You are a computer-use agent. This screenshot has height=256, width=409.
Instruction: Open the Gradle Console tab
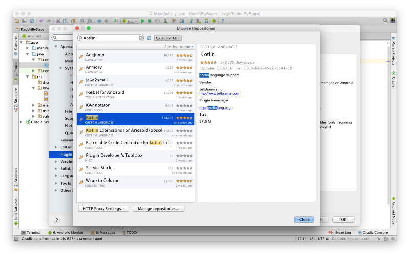(373, 233)
